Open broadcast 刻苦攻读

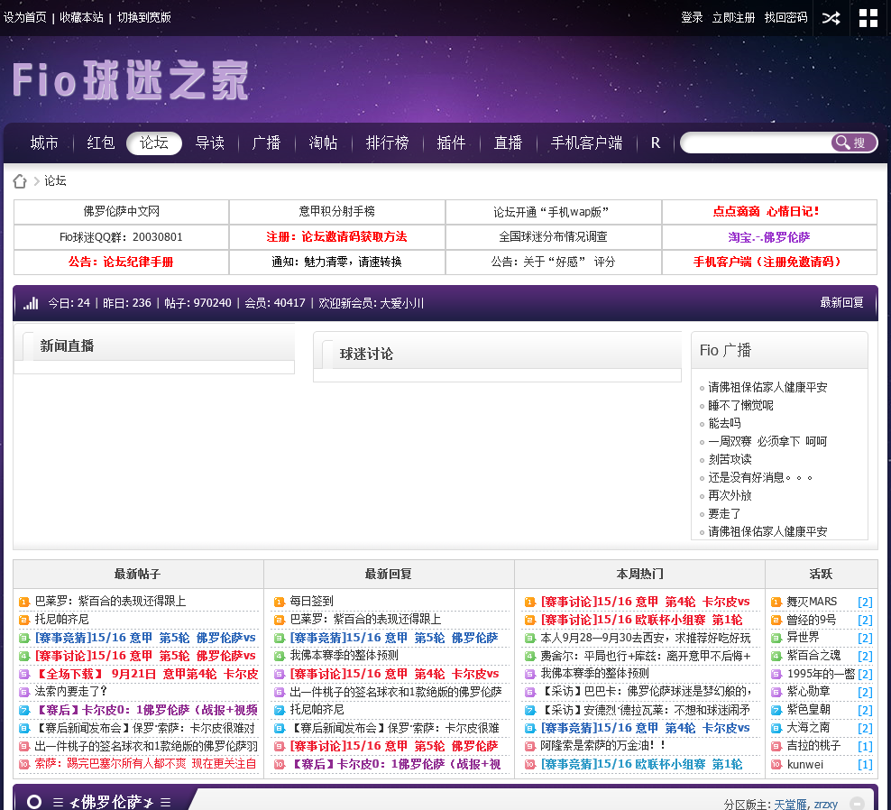coord(730,459)
